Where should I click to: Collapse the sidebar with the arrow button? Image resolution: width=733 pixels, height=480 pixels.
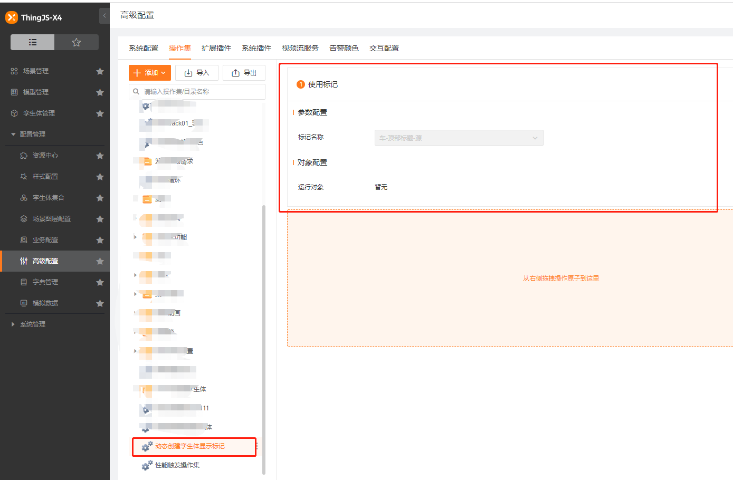pos(104,16)
